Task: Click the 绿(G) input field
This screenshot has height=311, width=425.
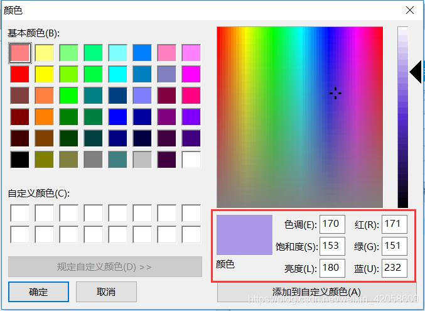Action: pyautogui.click(x=394, y=246)
